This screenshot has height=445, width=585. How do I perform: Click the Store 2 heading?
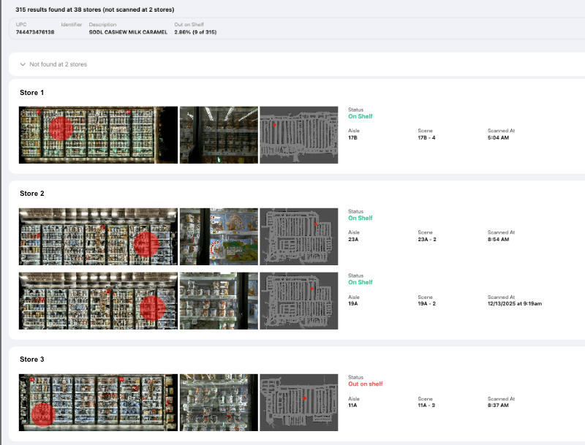[x=32, y=194]
